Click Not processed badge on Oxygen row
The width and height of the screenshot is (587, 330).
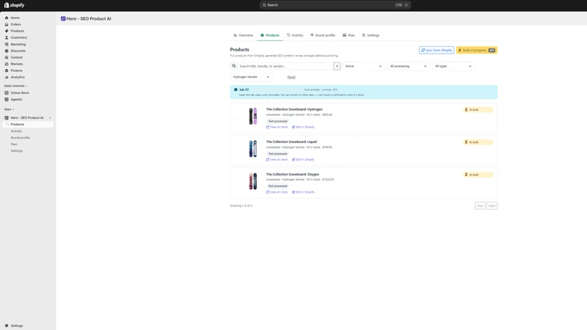(x=278, y=186)
